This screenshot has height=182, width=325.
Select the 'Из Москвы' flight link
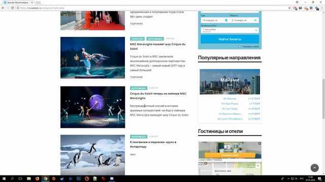click(x=230, y=99)
